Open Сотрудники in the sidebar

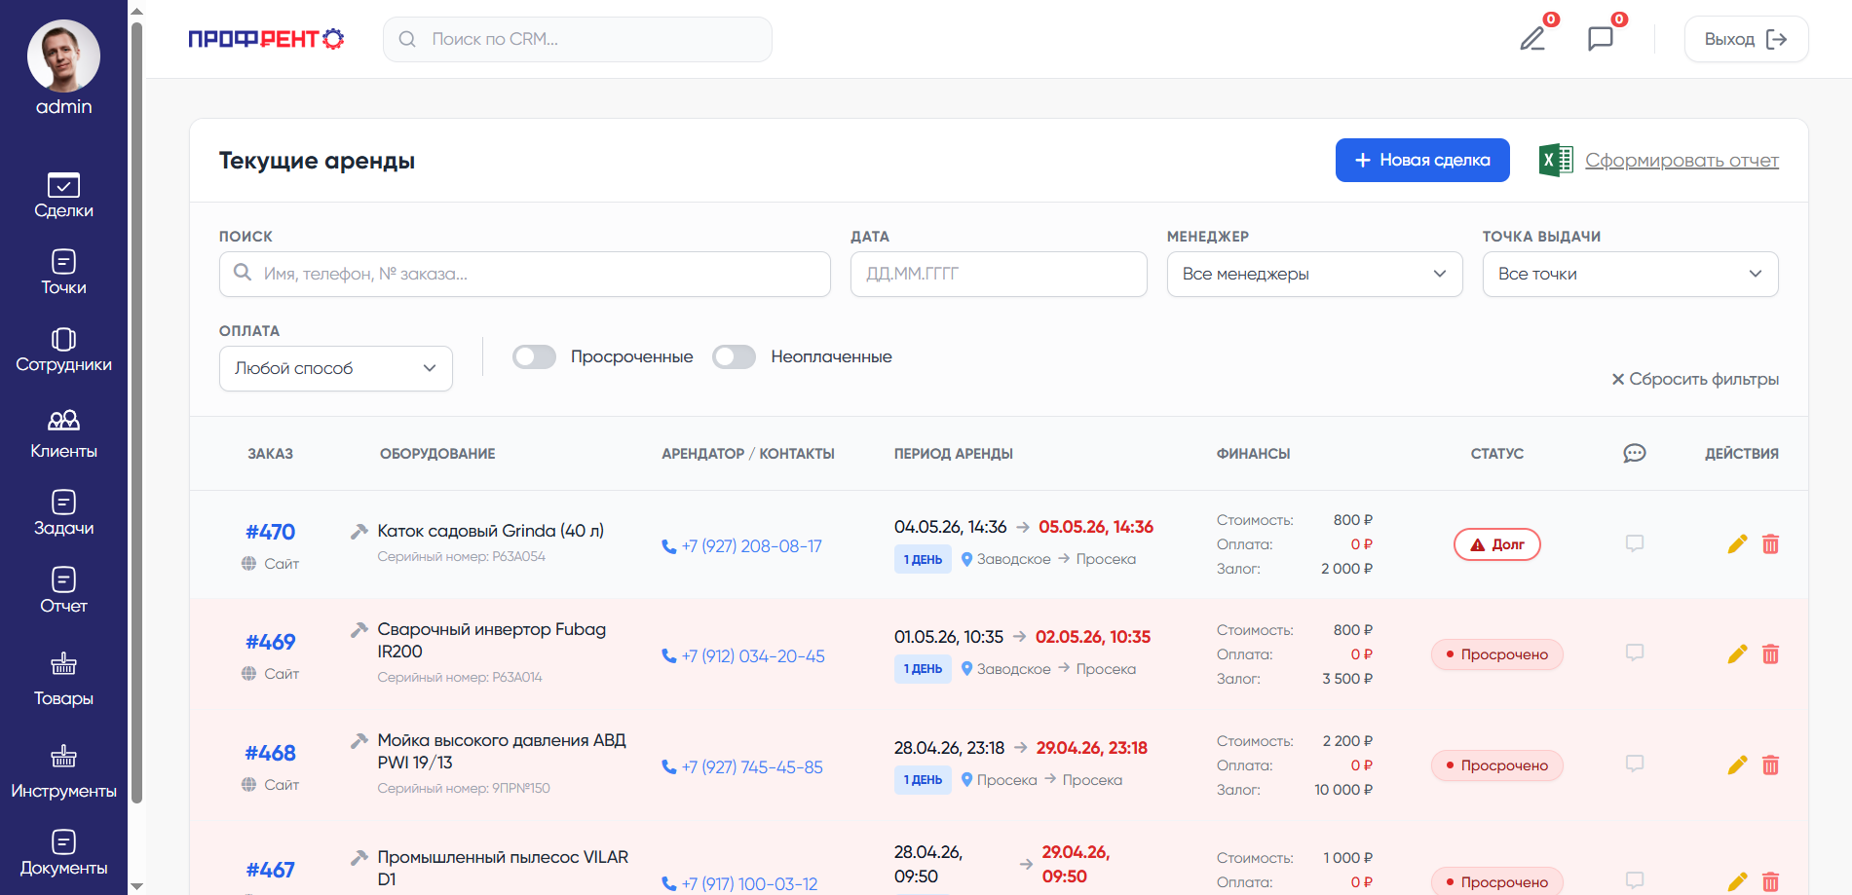[x=63, y=351]
